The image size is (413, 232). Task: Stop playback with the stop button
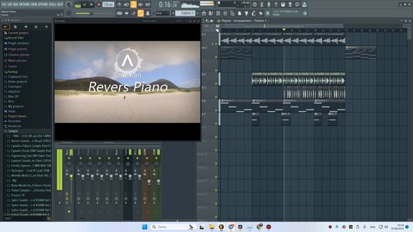click(92, 5)
